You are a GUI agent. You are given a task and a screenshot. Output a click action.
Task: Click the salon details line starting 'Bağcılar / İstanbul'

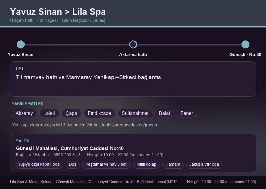pyautogui.click(x=90, y=155)
